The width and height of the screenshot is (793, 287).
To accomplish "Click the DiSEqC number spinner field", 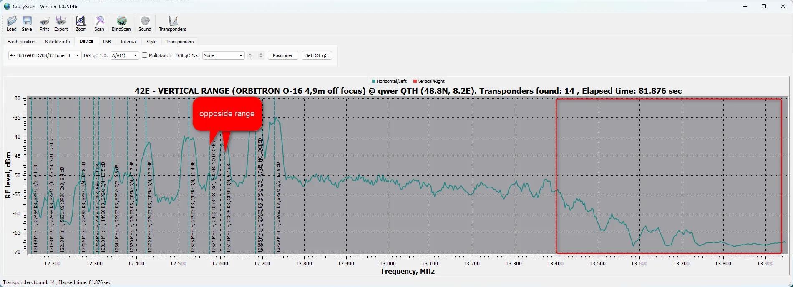I will tap(253, 56).
